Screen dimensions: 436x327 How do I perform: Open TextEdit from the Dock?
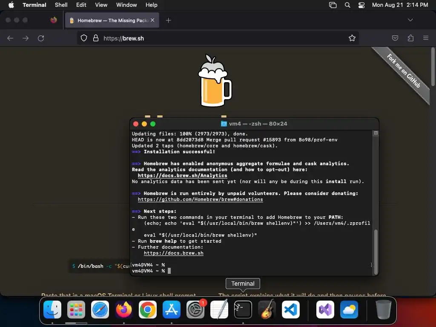pos(219,310)
